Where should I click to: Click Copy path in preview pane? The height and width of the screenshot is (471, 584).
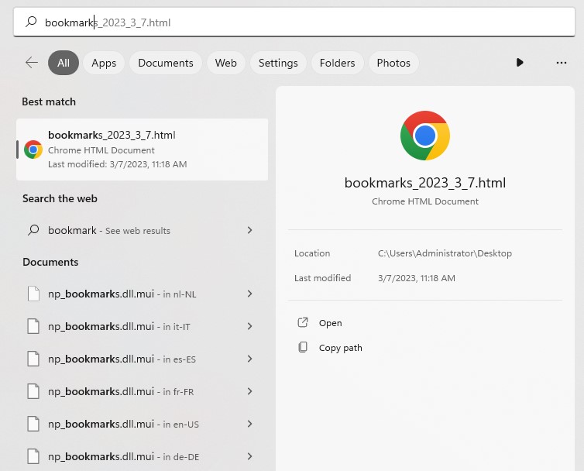point(341,348)
